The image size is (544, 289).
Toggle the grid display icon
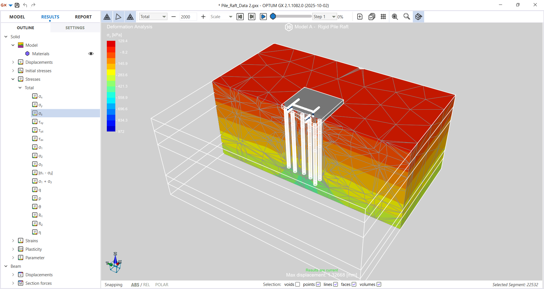(x=383, y=17)
